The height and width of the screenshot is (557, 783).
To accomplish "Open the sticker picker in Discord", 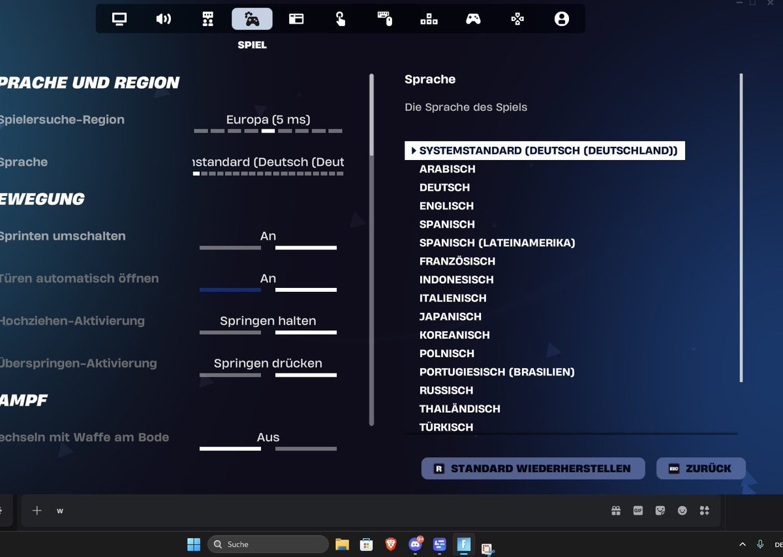I will (660, 511).
